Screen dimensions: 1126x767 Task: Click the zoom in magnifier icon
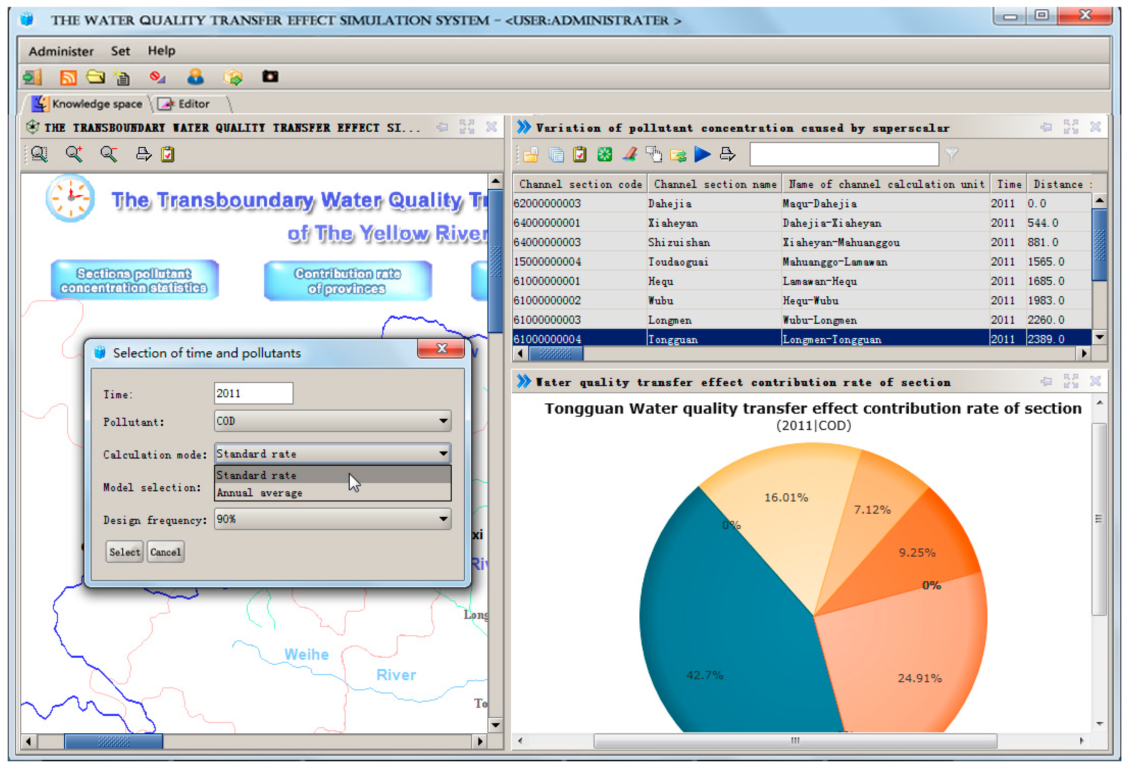[x=74, y=154]
